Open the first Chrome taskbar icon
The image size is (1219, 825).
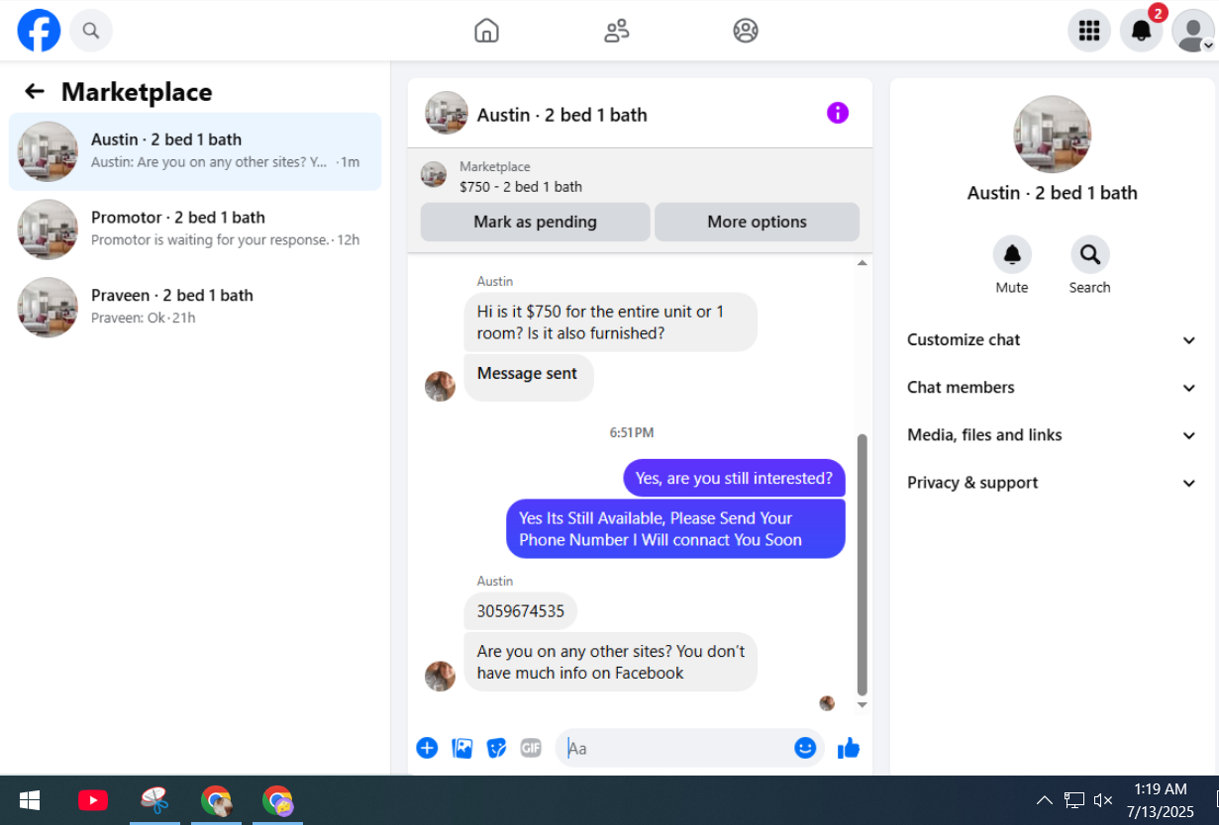tap(216, 800)
